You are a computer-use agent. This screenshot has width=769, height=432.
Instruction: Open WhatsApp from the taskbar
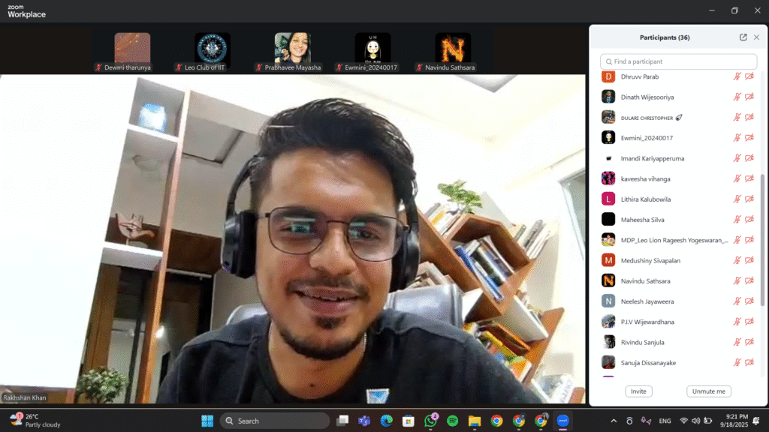[430, 421]
